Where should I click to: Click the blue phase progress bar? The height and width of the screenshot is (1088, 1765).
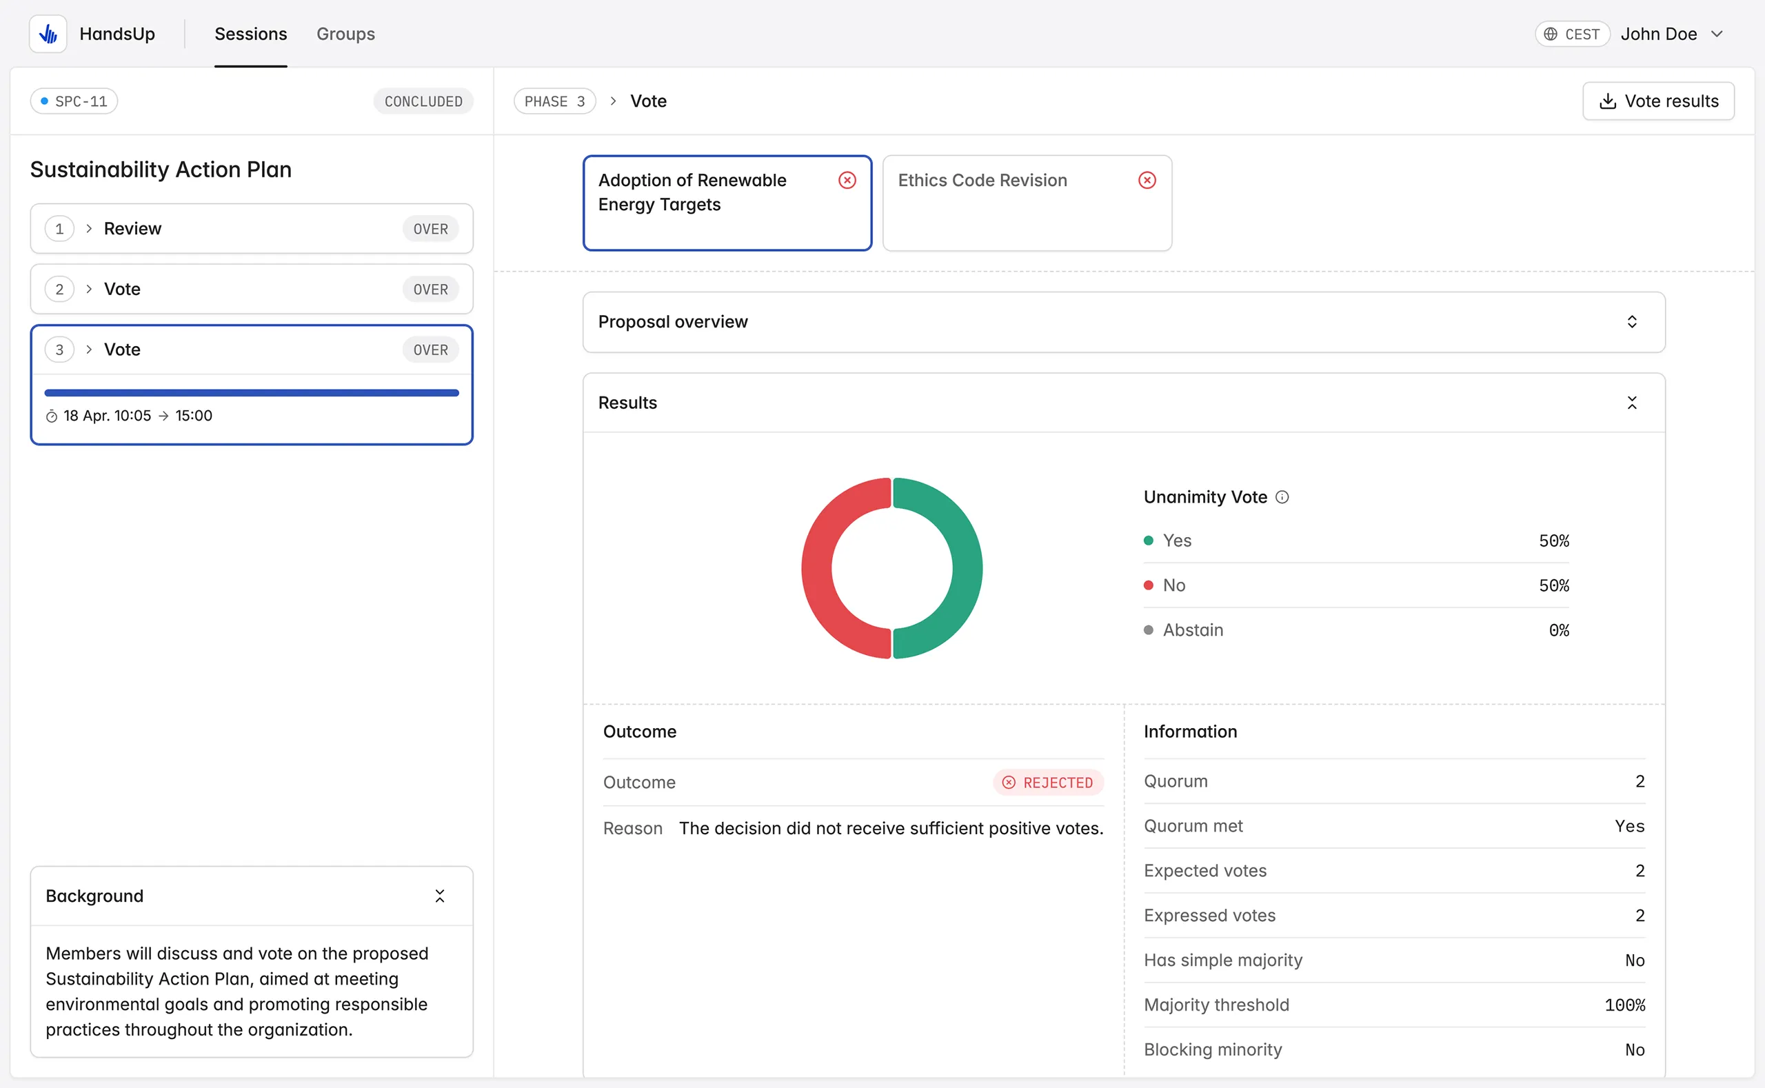(252, 393)
